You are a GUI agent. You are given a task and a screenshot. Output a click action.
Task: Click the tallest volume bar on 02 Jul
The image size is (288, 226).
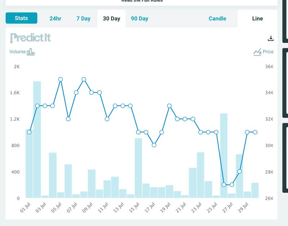point(37,144)
